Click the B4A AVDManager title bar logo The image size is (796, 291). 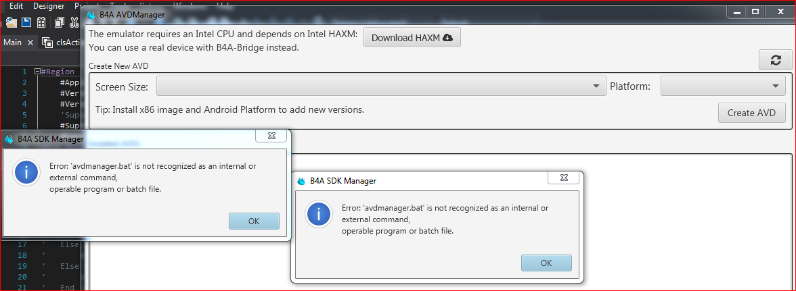tap(91, 15)
